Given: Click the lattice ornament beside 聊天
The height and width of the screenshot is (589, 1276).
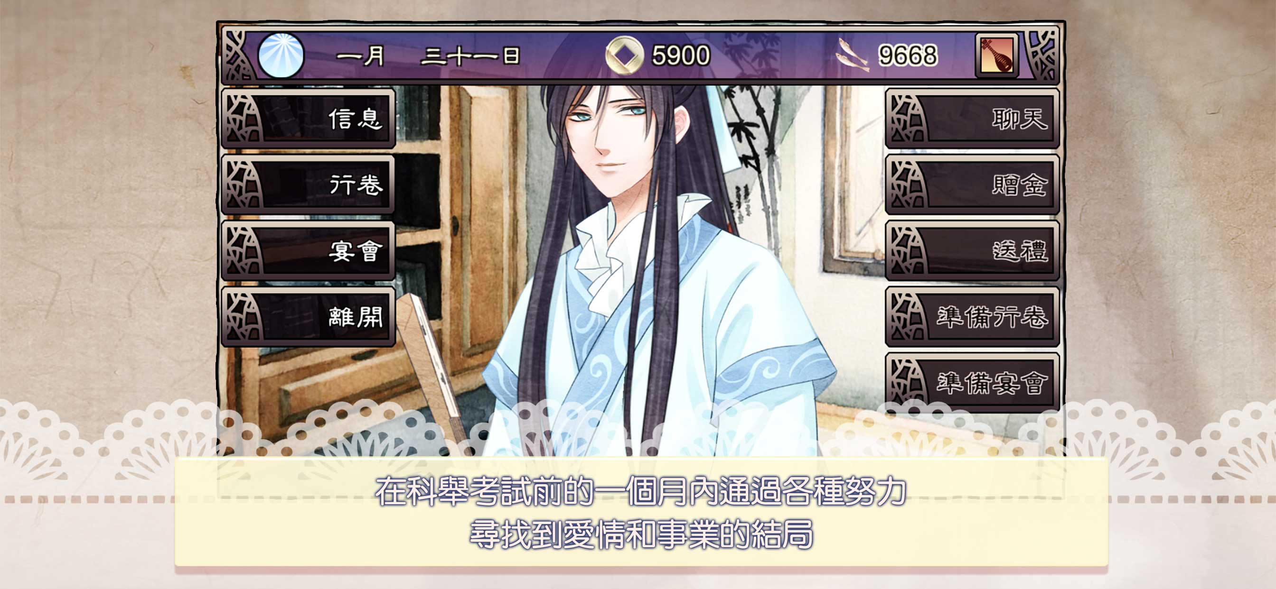Looking at the screenshot, I should (908, 118).
